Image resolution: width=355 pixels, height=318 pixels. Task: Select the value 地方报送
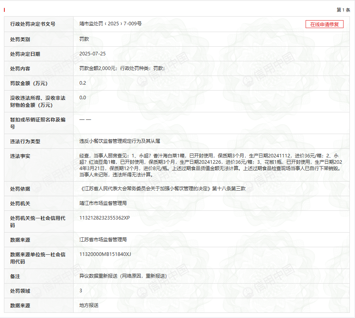pyautogui.click(x=89, y=305)
